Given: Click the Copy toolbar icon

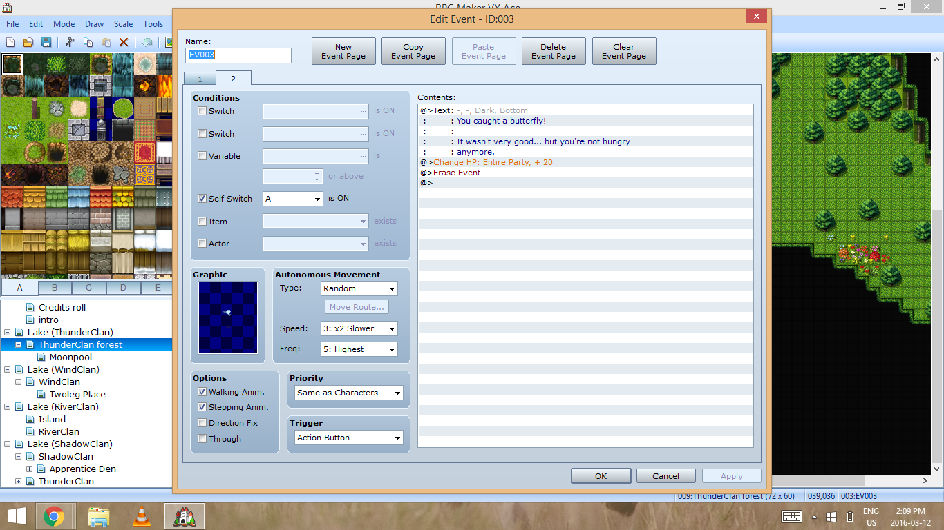Looking at the screenshot, I should click(x=88, y=42).
